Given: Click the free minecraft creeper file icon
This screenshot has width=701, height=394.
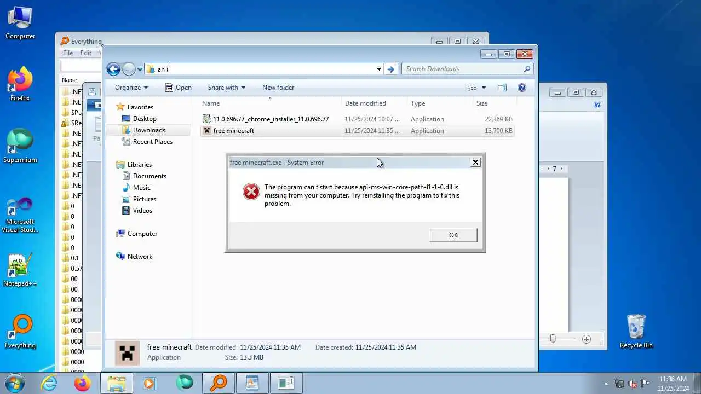Looking at the screenshot, I should point(206,130).
